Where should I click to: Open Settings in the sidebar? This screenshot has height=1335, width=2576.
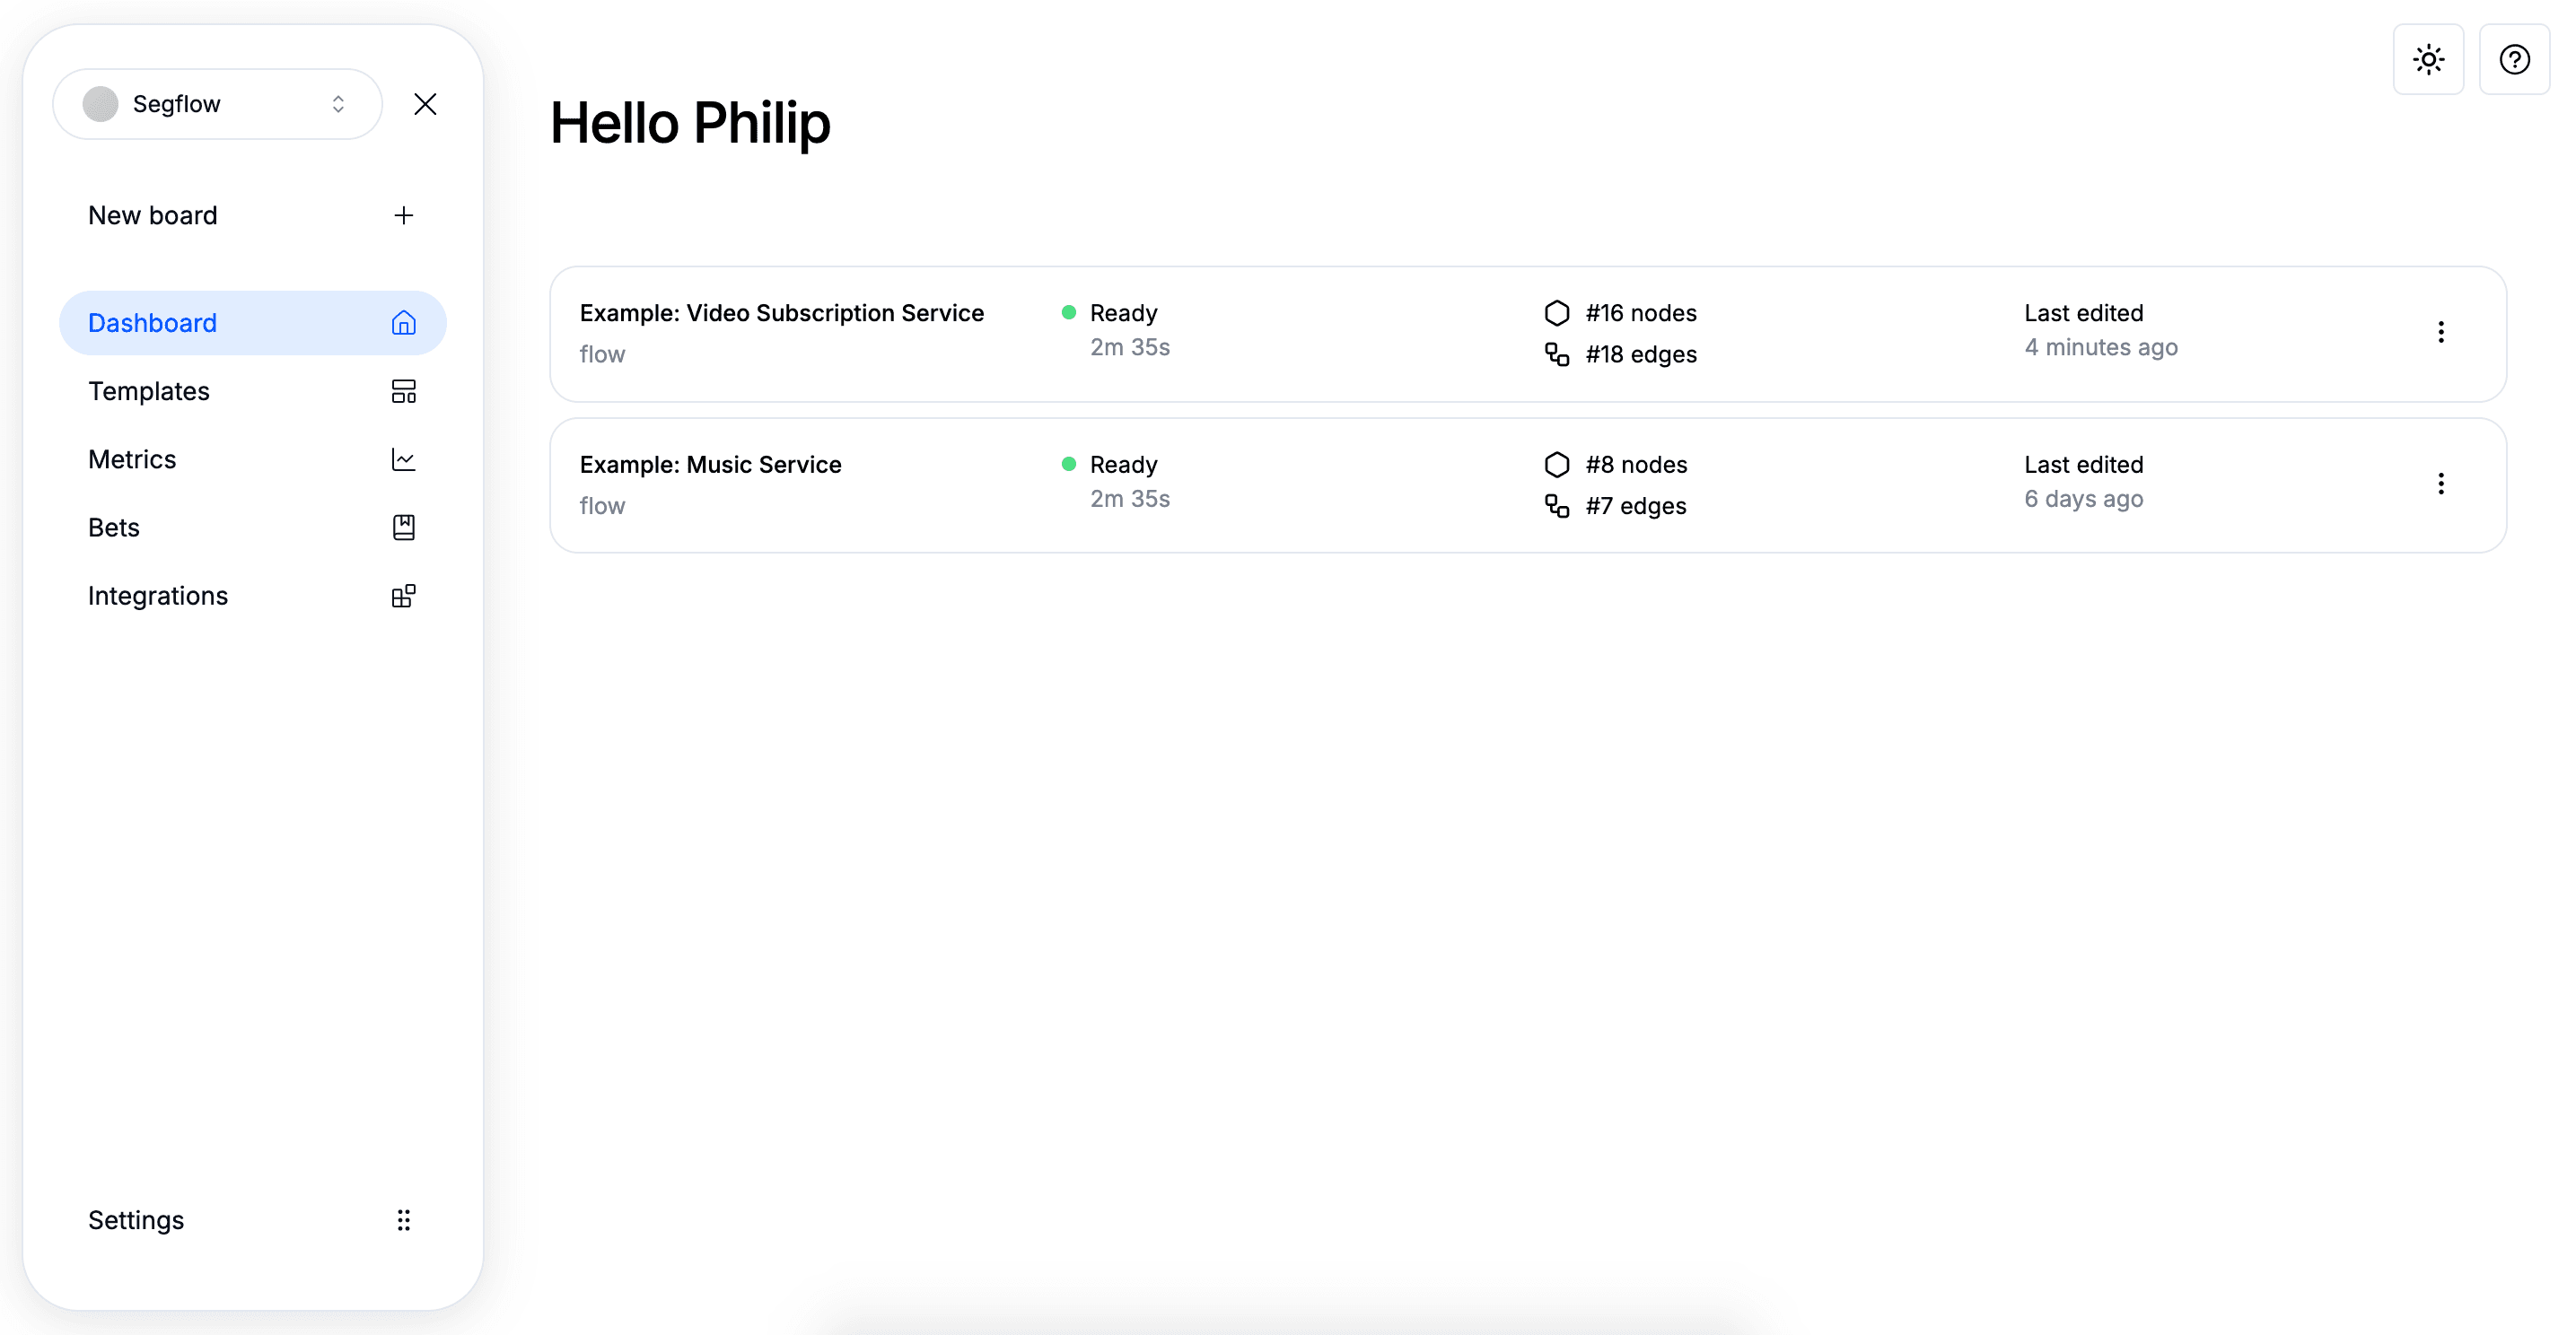(x=136, y=1220)
